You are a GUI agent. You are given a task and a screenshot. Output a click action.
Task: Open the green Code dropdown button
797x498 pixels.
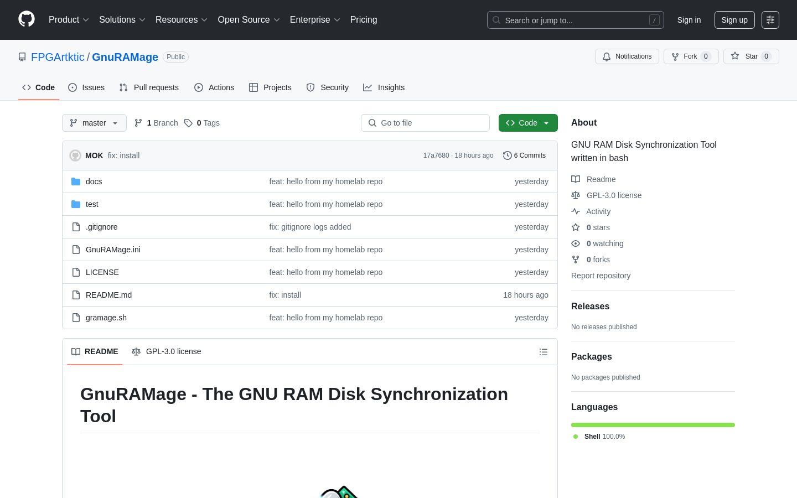pyautogui.click(x=528, y=123)
